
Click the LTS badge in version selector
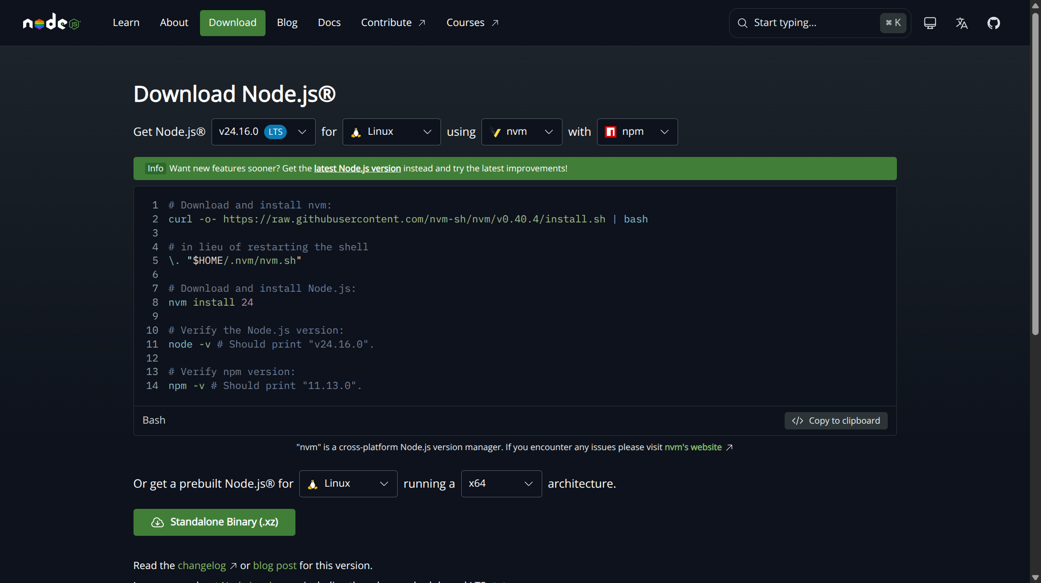tap(276, 132)
